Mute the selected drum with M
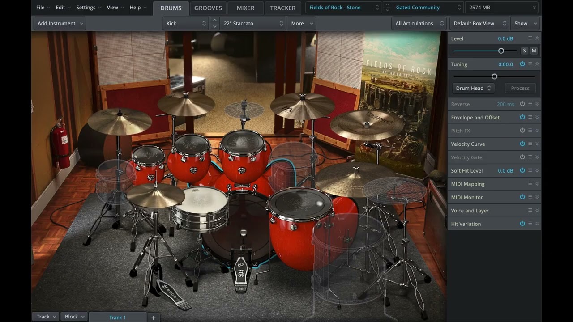 pyautogui.click(x=534, y=51)
